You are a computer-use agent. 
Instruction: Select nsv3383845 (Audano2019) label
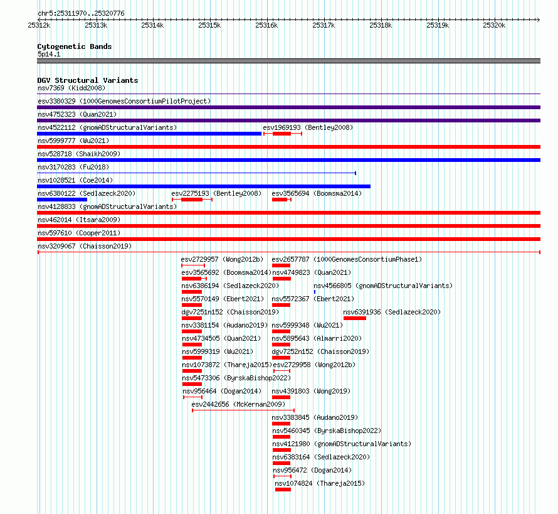tap(315, 417)
